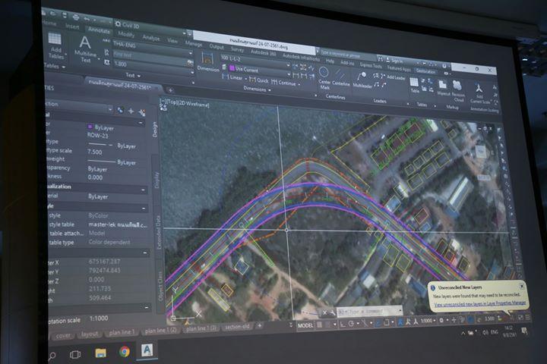Click the Multileader tool
This screenshot has height=364, width=547.
(x=362, y=77)
